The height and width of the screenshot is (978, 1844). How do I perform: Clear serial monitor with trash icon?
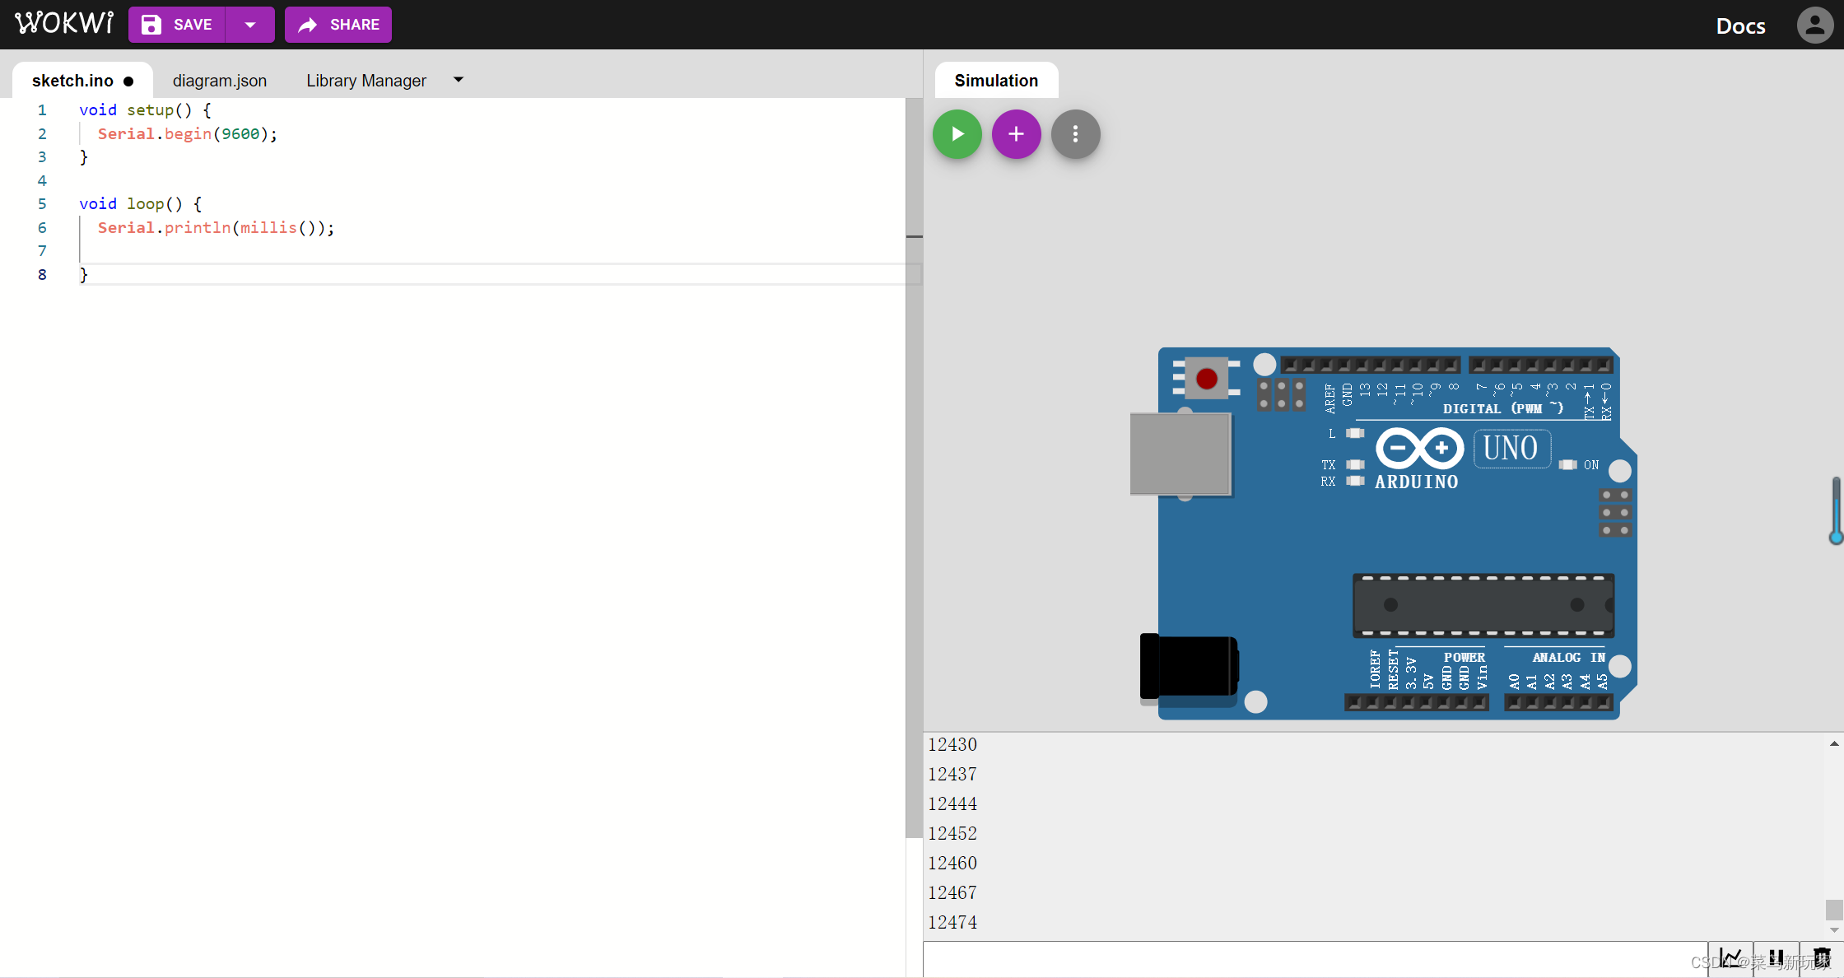coord(1821,959)
